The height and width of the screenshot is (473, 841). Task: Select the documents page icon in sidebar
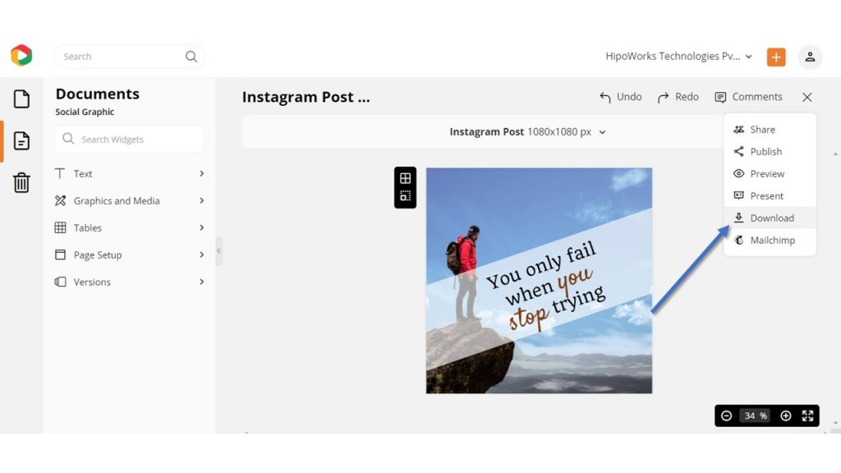[21, 140]
